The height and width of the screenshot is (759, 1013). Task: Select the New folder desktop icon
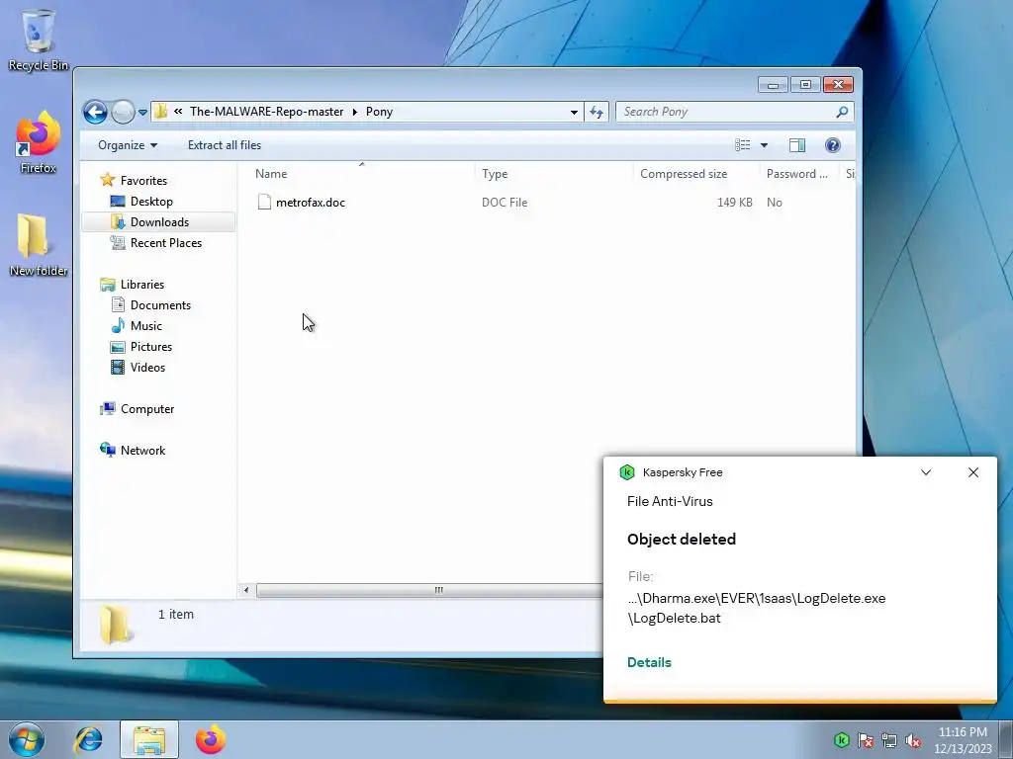click(x=39, y=245)
